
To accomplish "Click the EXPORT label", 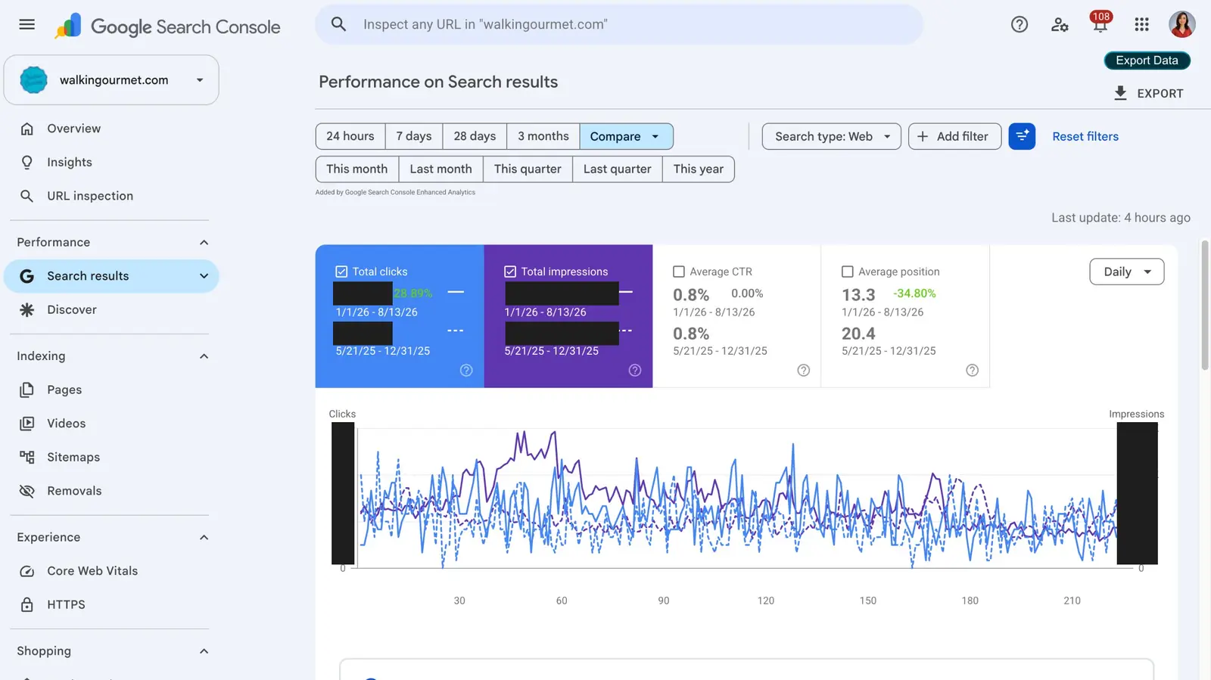I will pyautogui.click(x=1160, y=94).
